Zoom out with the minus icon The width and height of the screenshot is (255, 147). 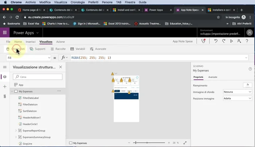point(129,143)
